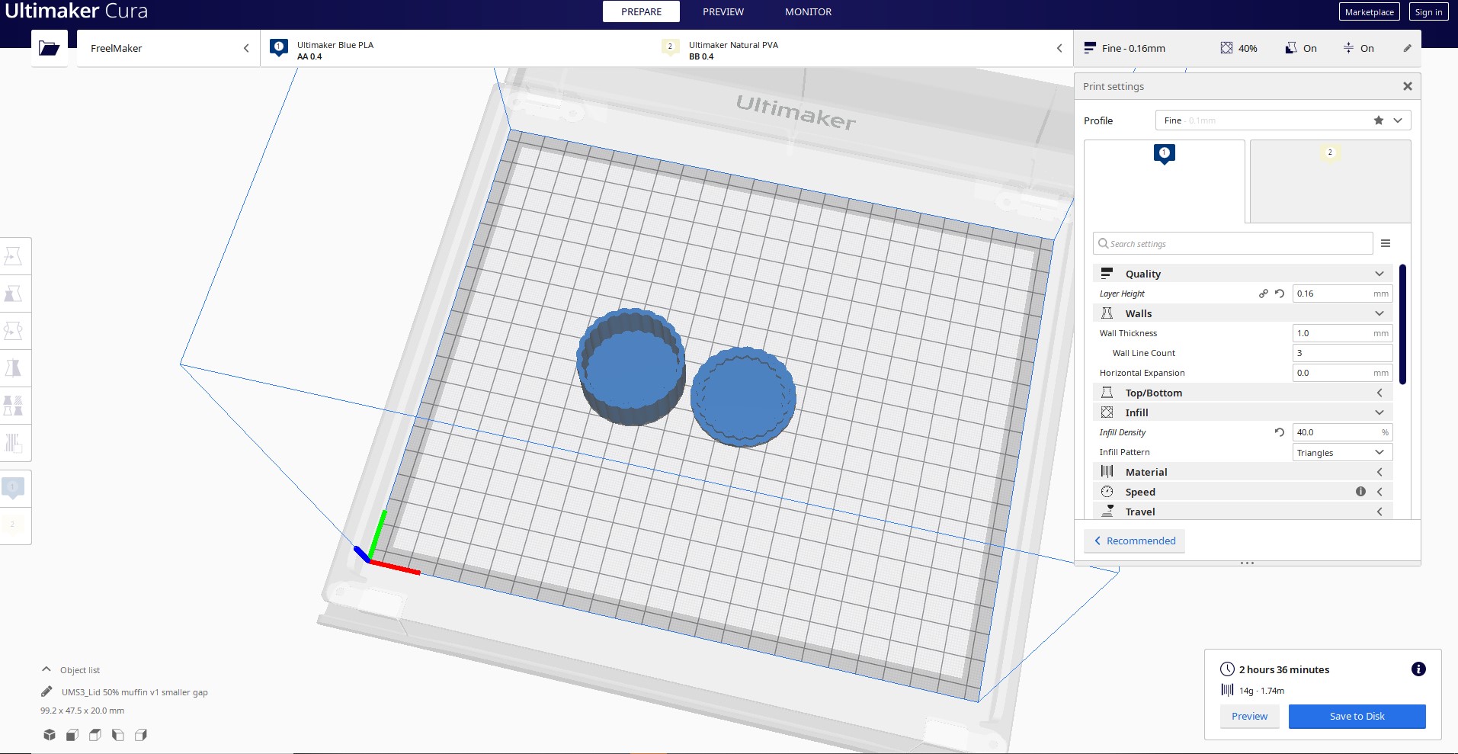
Task: Select the Rotate tool in left toolbar
Action: pyautogui.click(x=14, y=331)
